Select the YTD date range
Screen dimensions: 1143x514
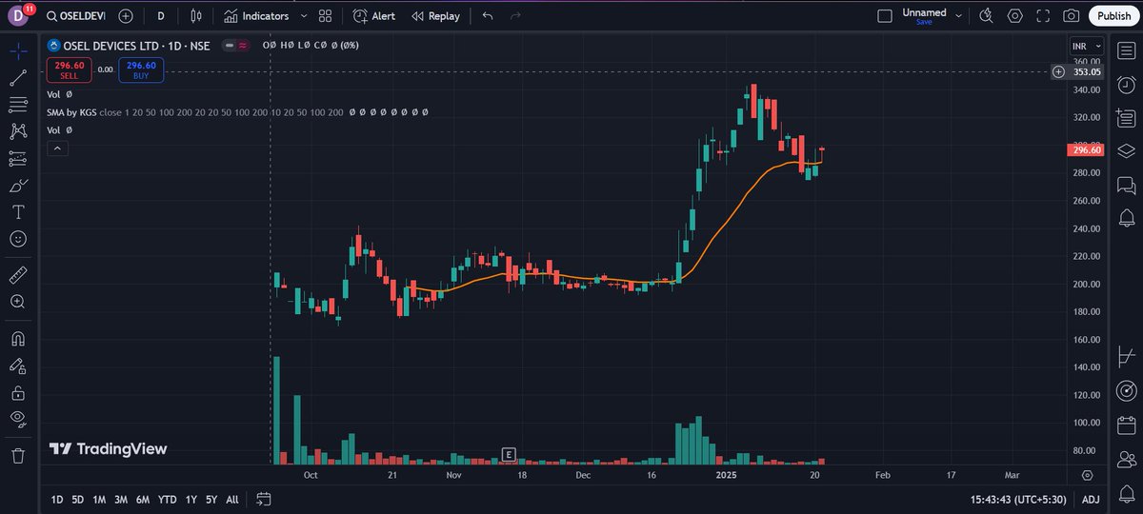167,499
